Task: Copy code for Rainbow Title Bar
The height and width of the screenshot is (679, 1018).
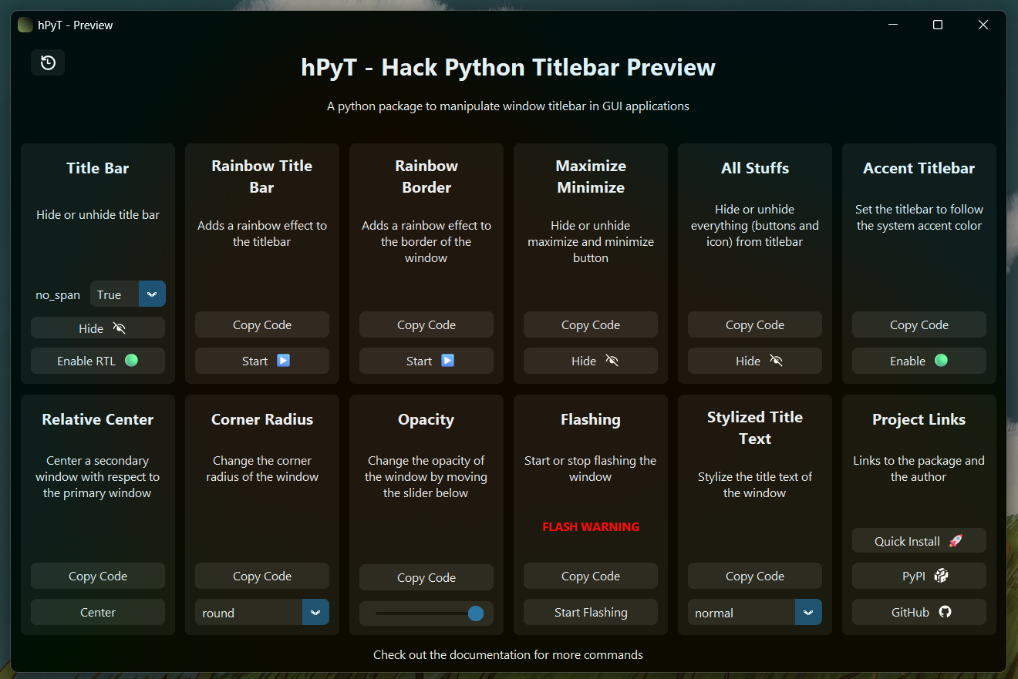Action: [262, 324]
